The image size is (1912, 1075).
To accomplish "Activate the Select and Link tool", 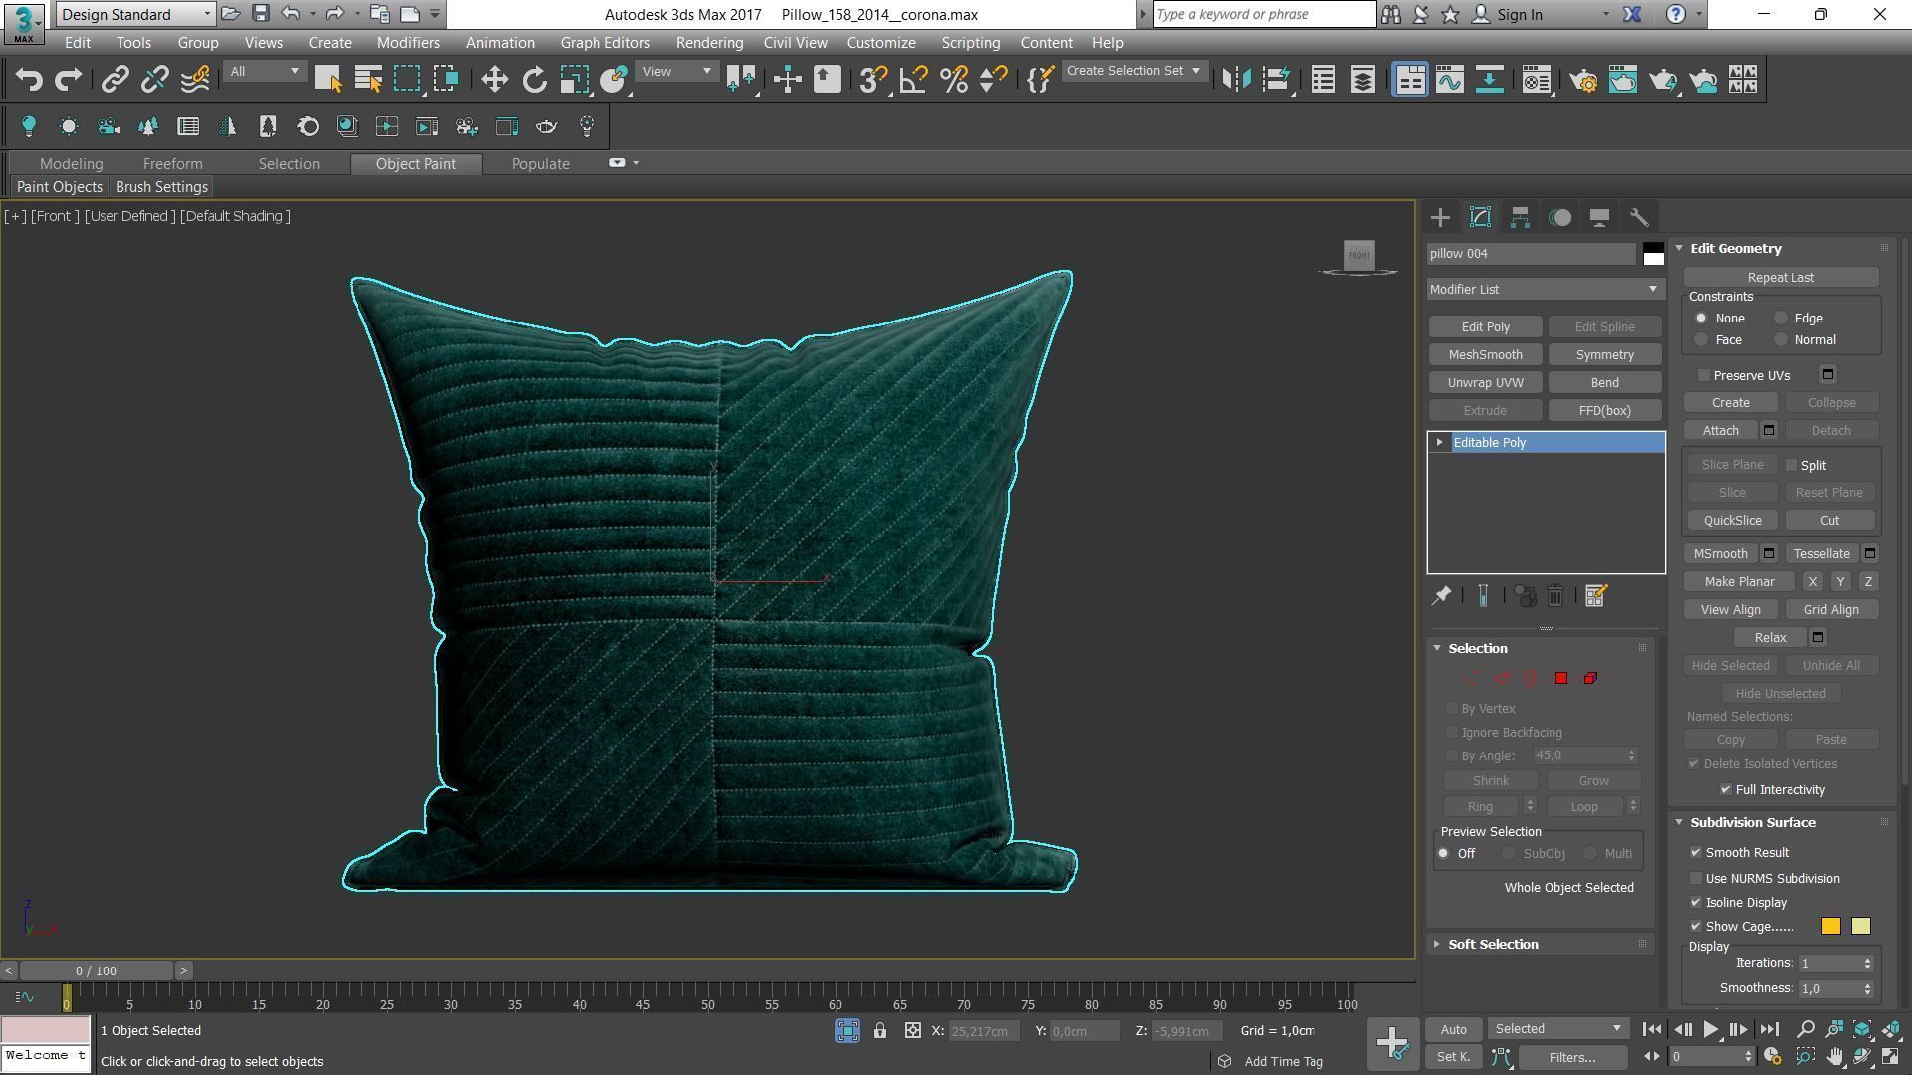I will coord(116,80).
